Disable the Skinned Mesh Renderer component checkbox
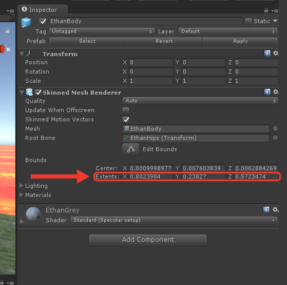287x285 pixels. (39, 93)
